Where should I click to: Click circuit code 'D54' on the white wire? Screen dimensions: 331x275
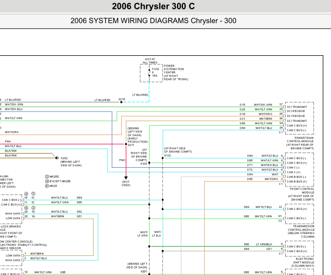(250, 174)
